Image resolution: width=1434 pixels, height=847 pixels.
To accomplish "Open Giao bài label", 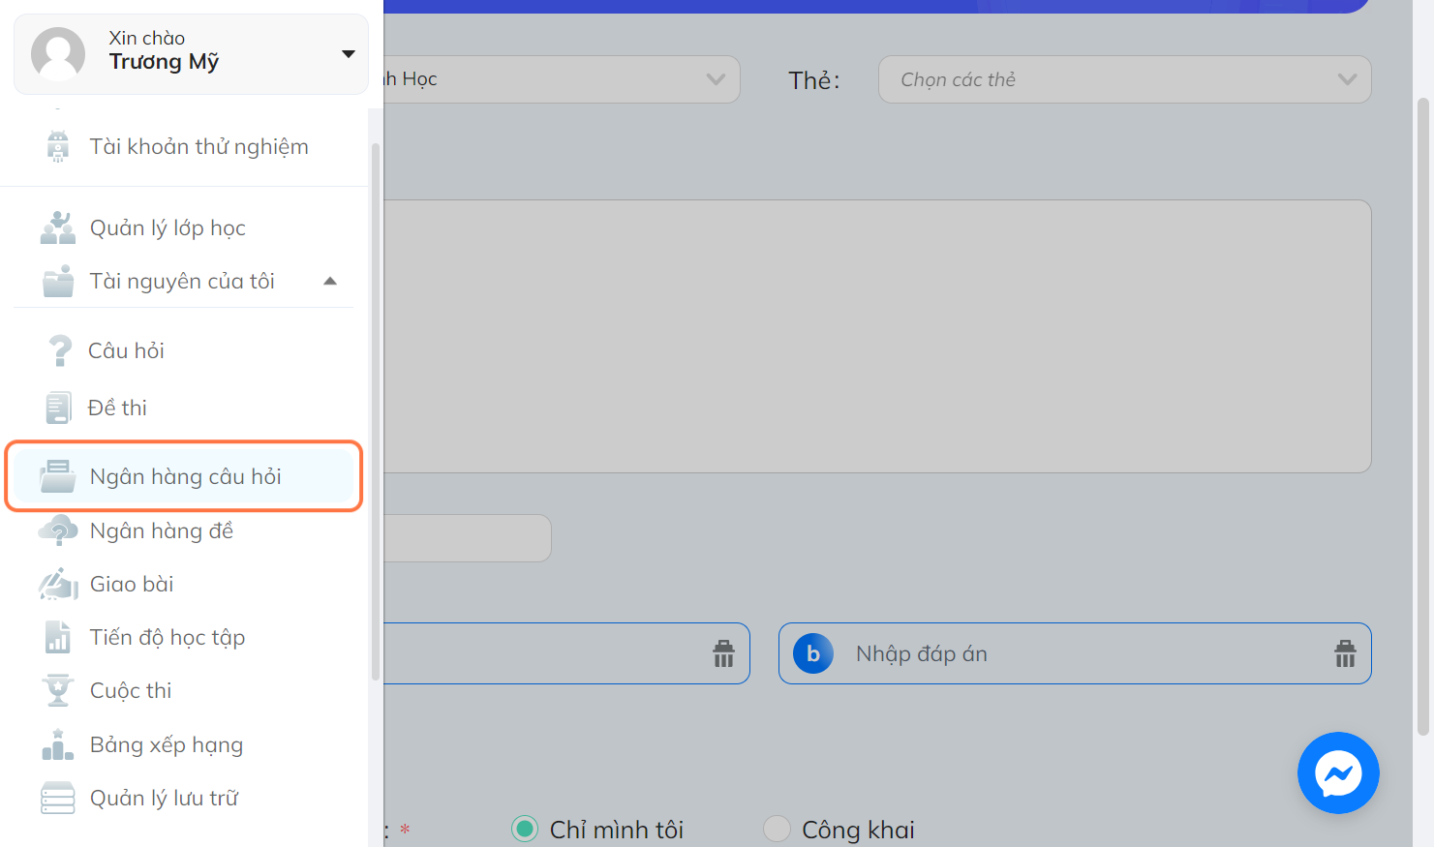I will click(132, 584).
